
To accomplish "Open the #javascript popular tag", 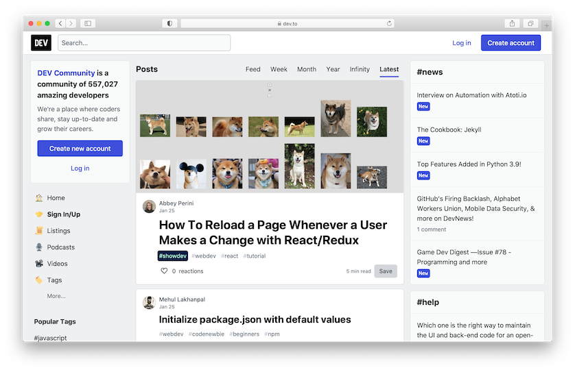I will 50,338.
